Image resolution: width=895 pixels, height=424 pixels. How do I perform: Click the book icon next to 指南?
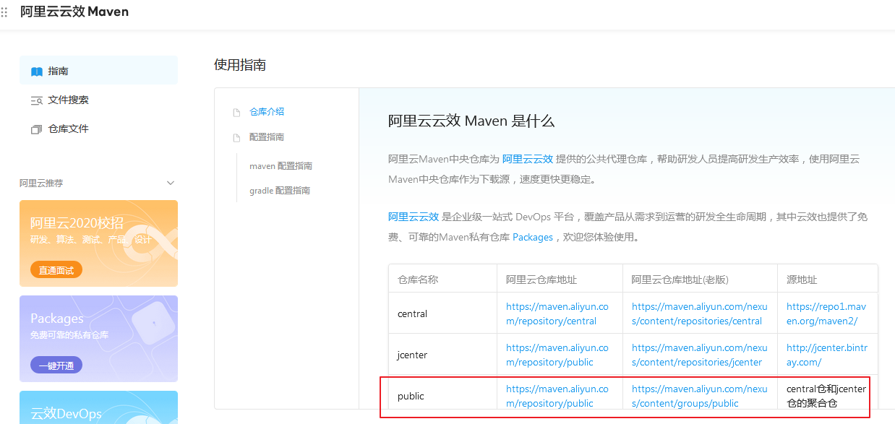coord(37,72)
